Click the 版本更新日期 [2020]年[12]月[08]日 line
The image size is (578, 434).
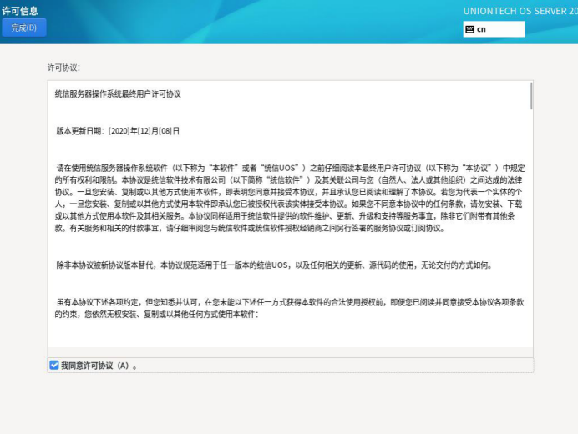118,131
